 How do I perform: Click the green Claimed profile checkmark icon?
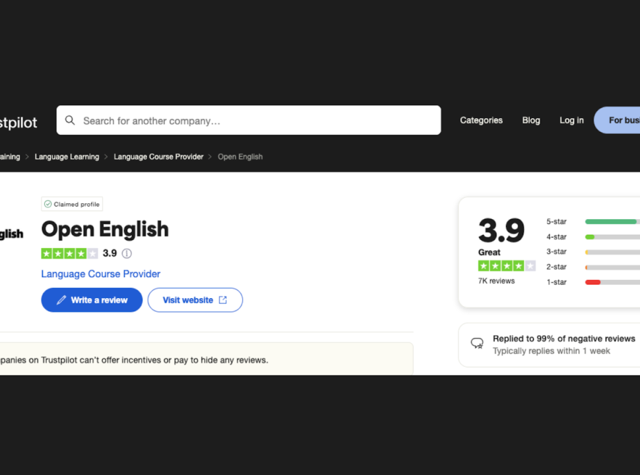(x=48, y=204)
